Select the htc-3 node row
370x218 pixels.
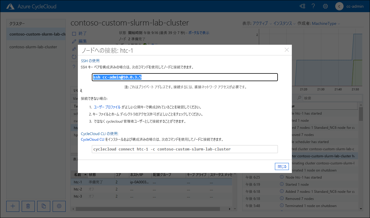coord(151,196)
